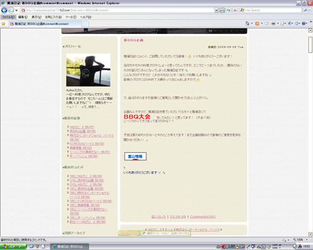Click the orange RSS feeds icon
The image size is (313, 250).
[x=257, y=23]
